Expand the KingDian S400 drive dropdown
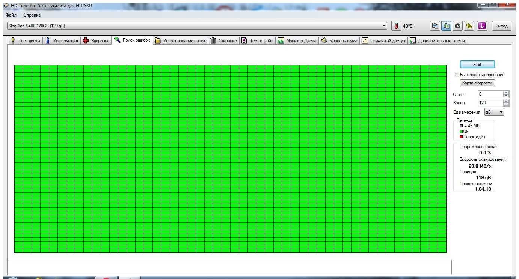This screenshot has height=279, width=519. point(384,26)
